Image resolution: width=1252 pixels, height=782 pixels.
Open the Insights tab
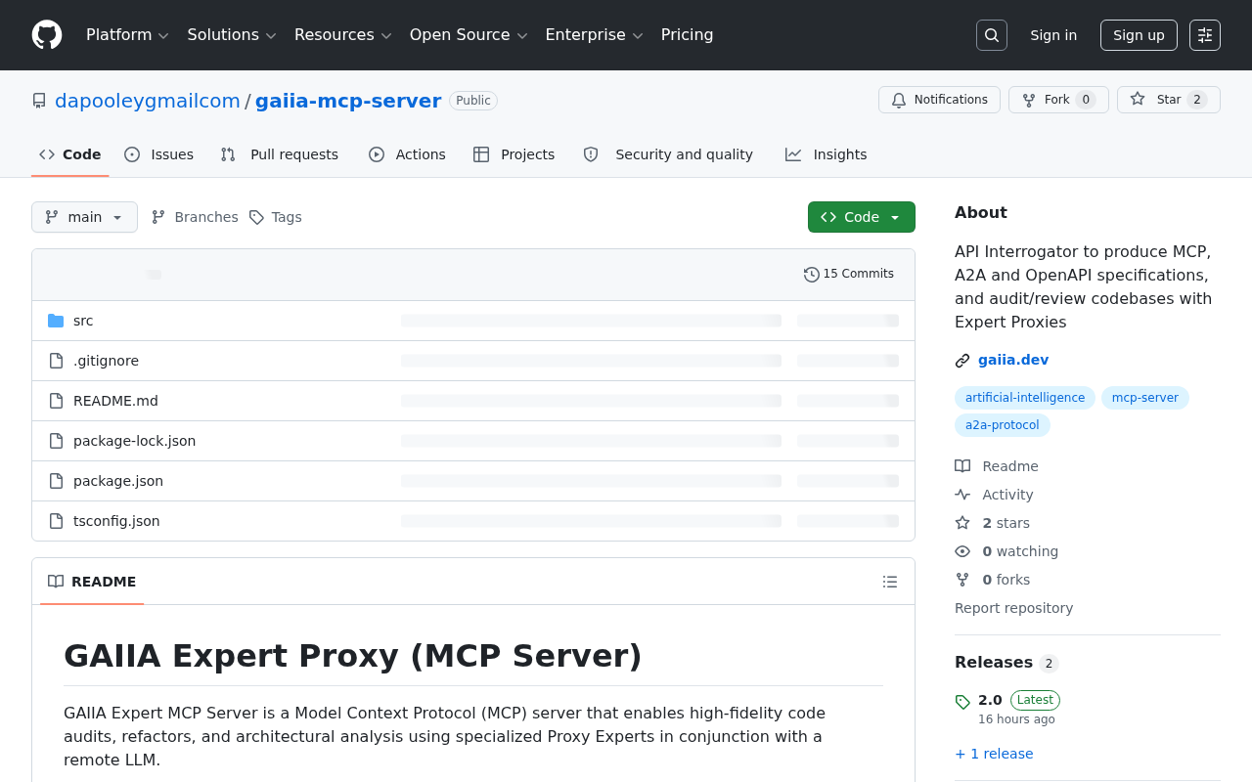[827, 154]
